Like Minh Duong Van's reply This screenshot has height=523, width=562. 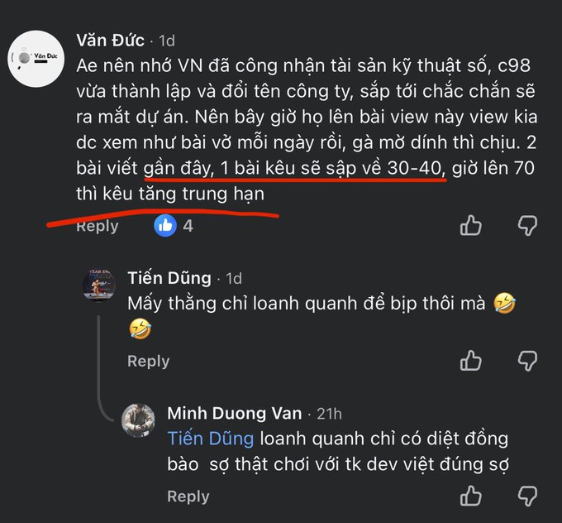pyautogui.click(x=471, y=496)
